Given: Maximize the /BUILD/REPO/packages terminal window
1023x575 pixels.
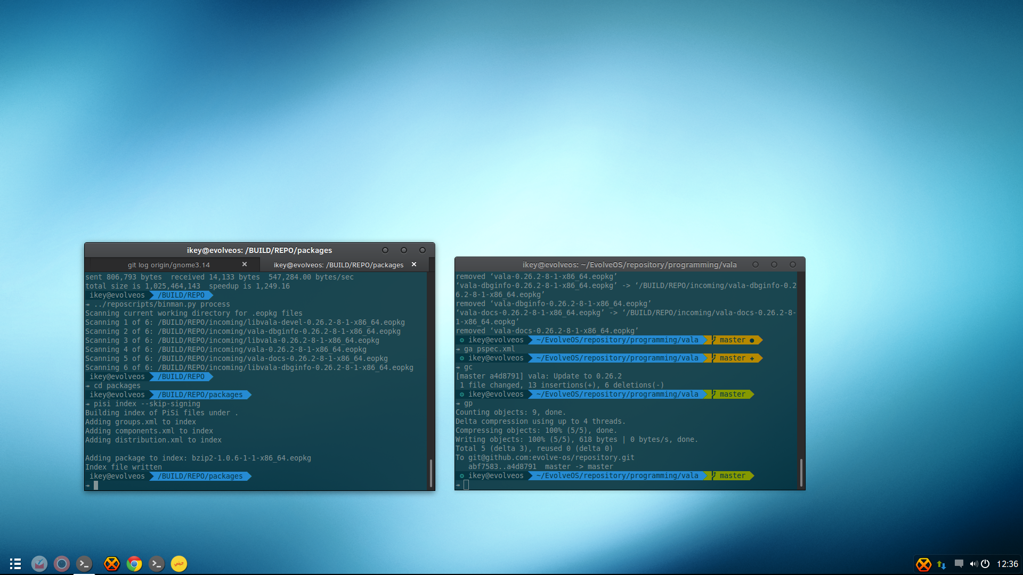Looking at the screenshot, I should pos(404,250).
